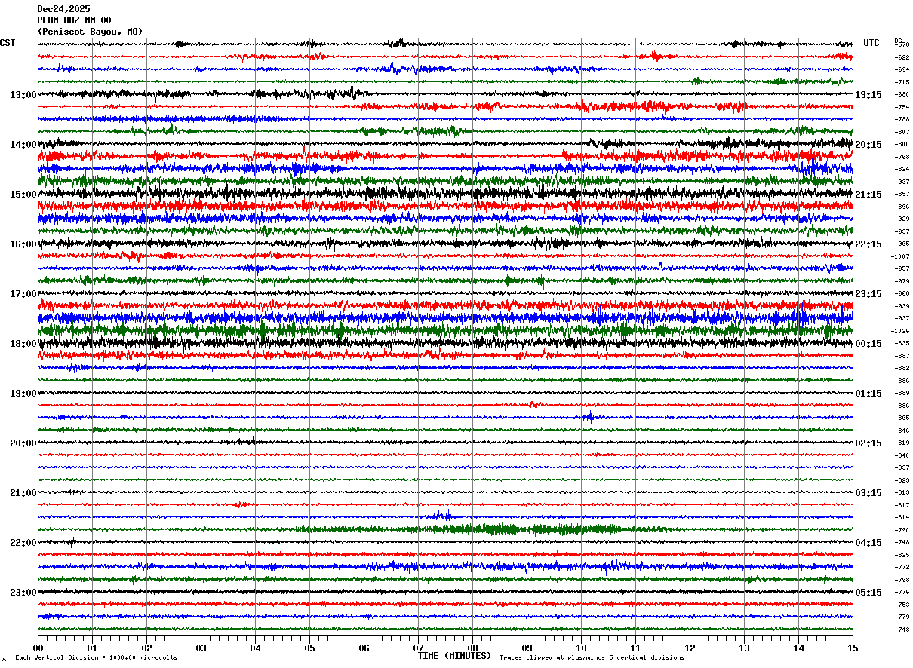This screenshot has height=668, width=913.
Task: Click minute axis tick label 13
Action: point(744,648)
